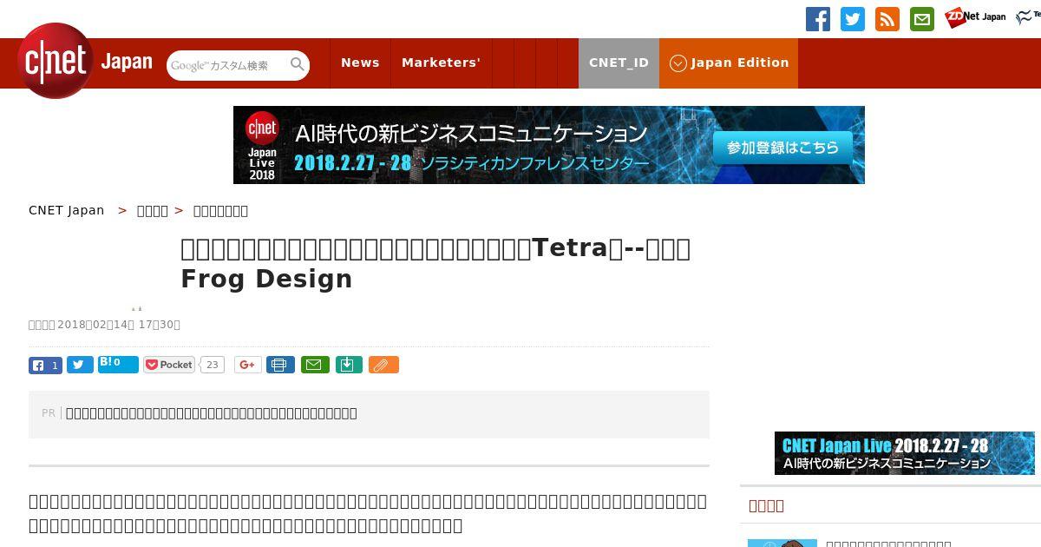Open the Facebook icon in the top bar
Image resolution: width=1041 pixels, height=547 pixels.
point(818,19)
